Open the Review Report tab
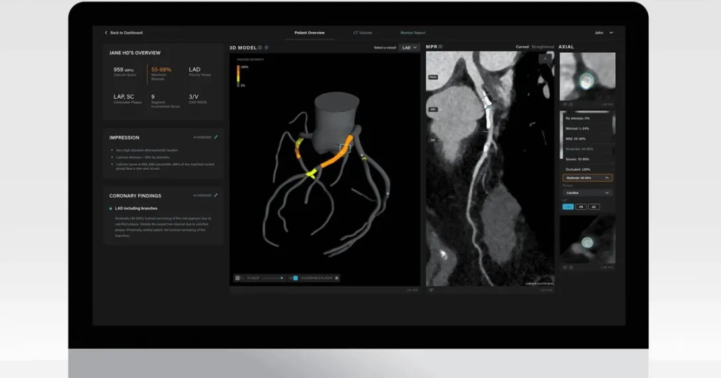This screenshot has width=721, height=378. [413, 32]
